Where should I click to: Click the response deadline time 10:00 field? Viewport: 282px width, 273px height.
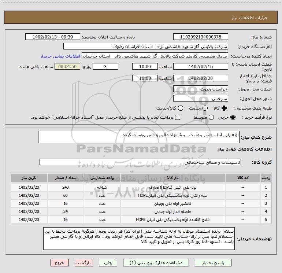point(145,66)
